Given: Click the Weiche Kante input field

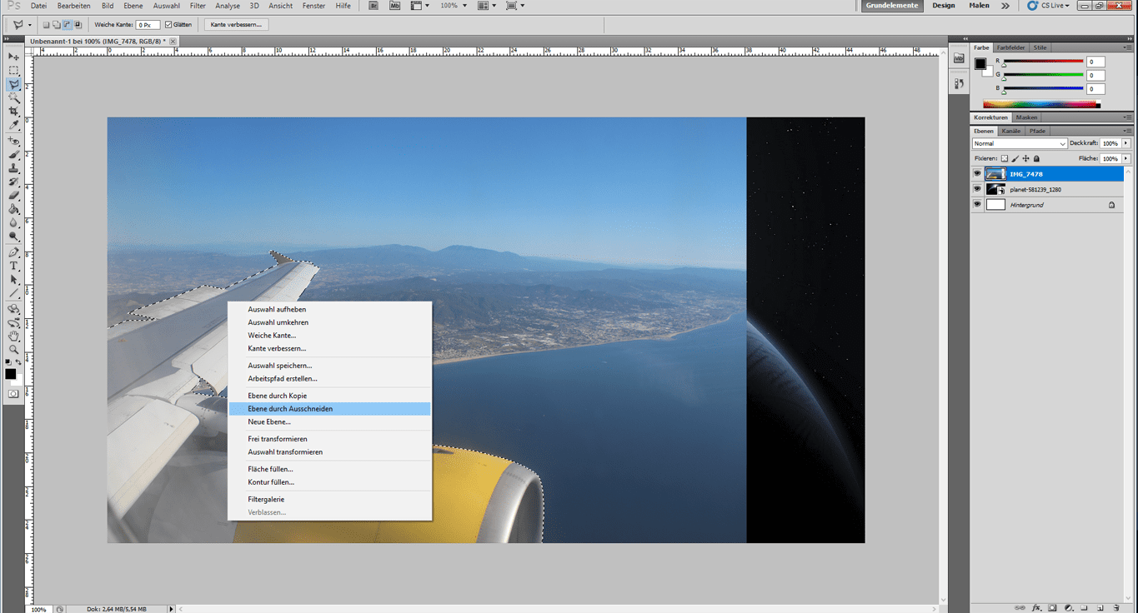Looking at the screenshot, I should click(x=148, y=25).
